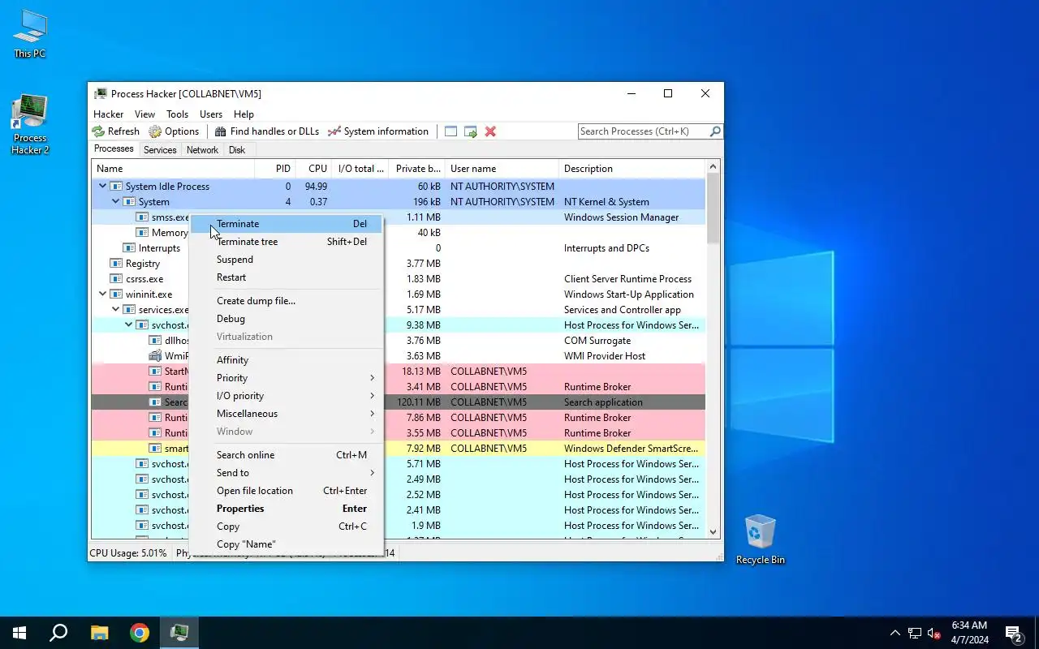Expand the Send to submenu
The image size is (1039, 649).
(x=286, y=473)
